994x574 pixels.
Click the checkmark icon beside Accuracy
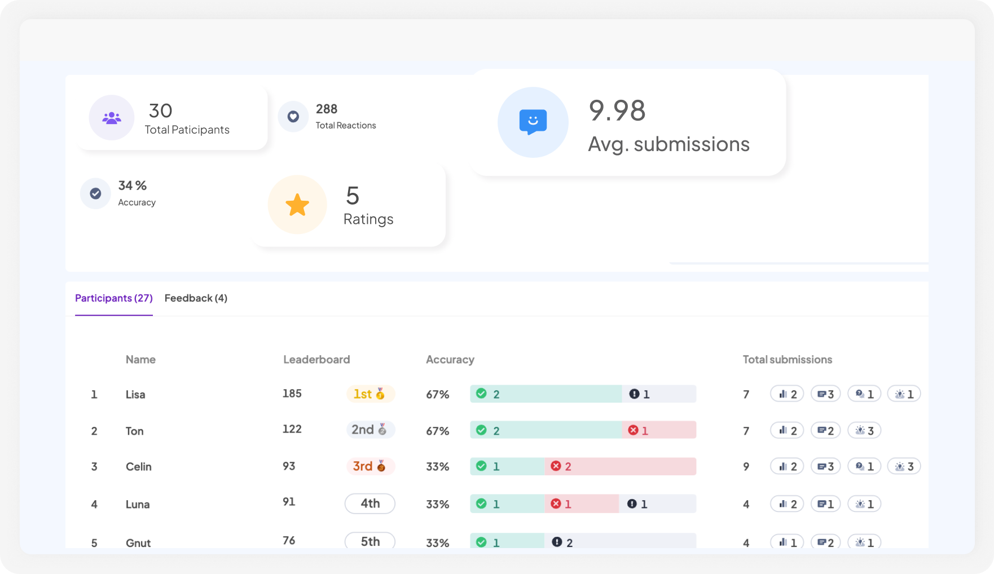coord(95,193)
